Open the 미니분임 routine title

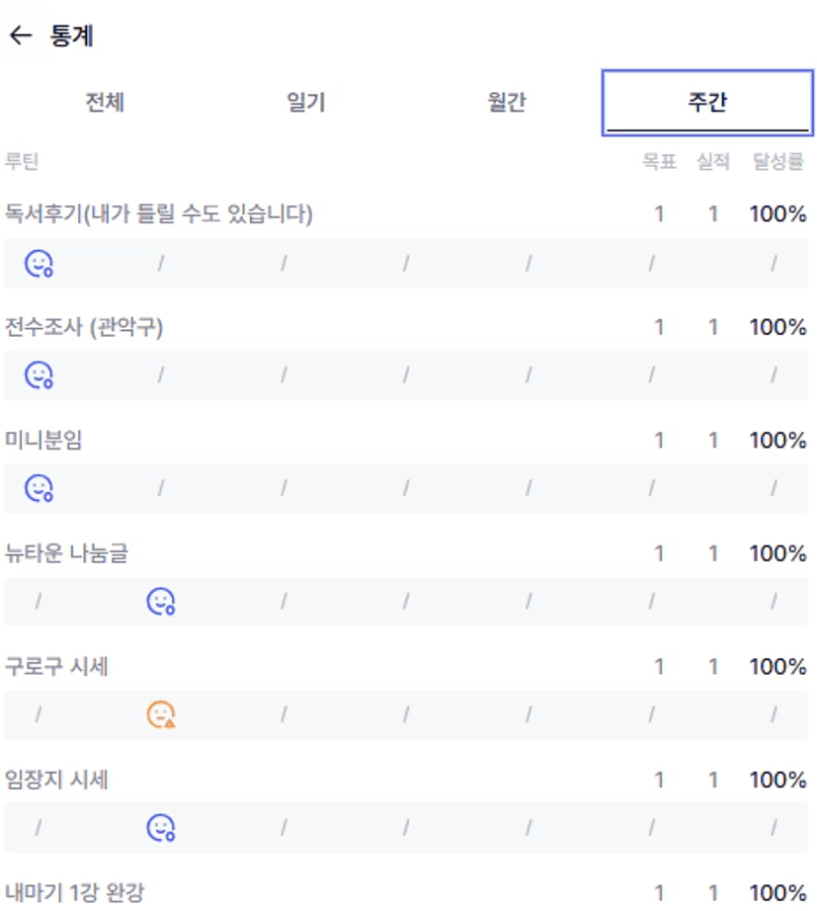click(43, 440)
